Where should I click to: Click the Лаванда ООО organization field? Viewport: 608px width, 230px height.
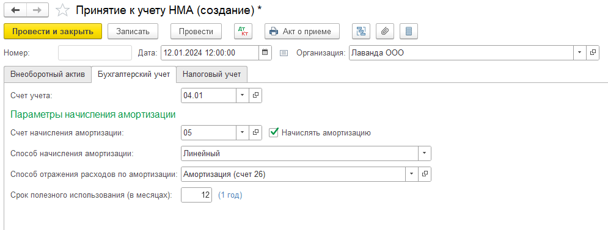(x=461, y=53)
